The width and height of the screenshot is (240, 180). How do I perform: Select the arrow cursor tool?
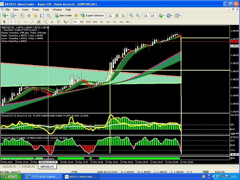[x=4, y=22]
